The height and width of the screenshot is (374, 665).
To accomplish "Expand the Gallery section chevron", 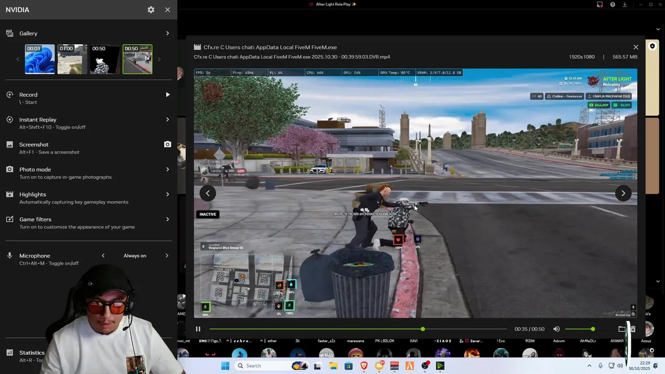I will [x=167, y=33].
